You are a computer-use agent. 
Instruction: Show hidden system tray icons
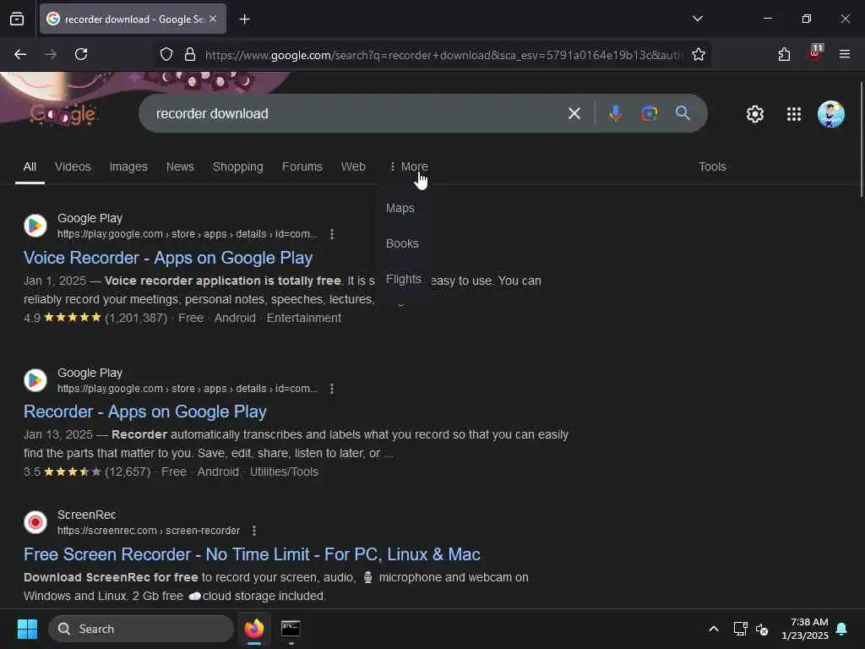pos(713,629)
